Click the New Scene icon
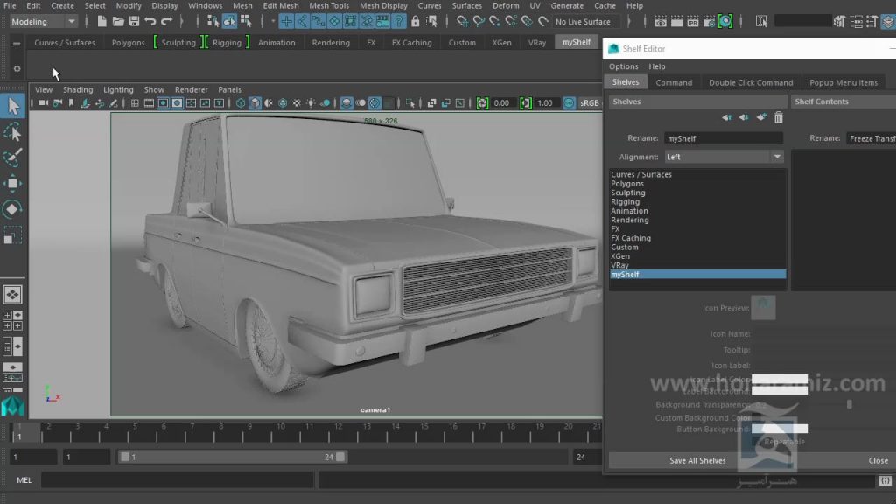Viewport: 896px width, 504px height. click(x=101, y=22)
